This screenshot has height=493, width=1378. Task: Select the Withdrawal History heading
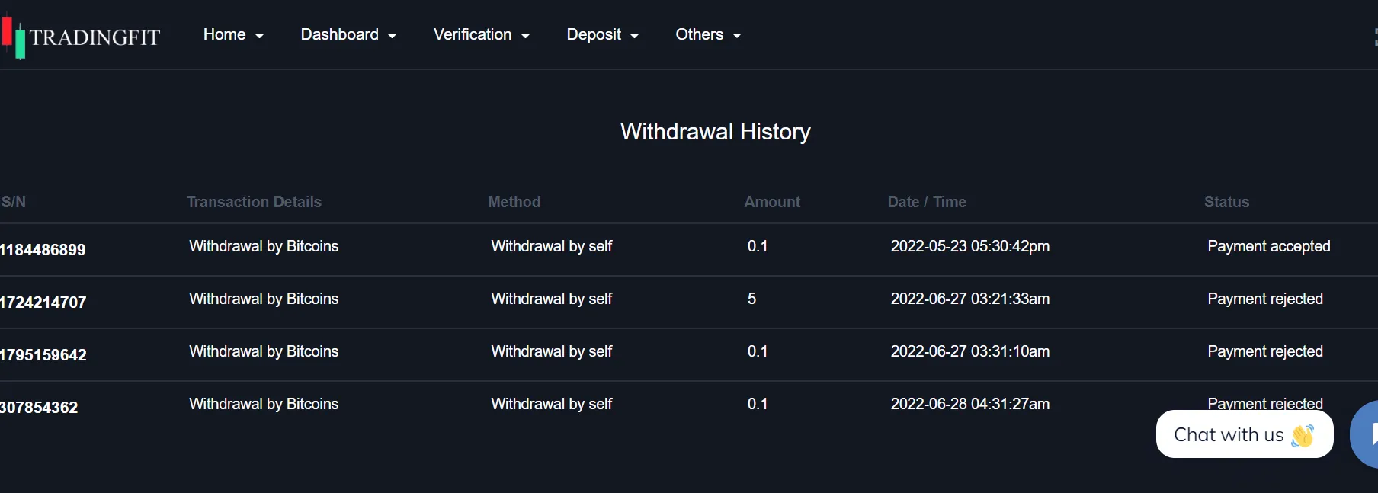[x=715, y=132]
